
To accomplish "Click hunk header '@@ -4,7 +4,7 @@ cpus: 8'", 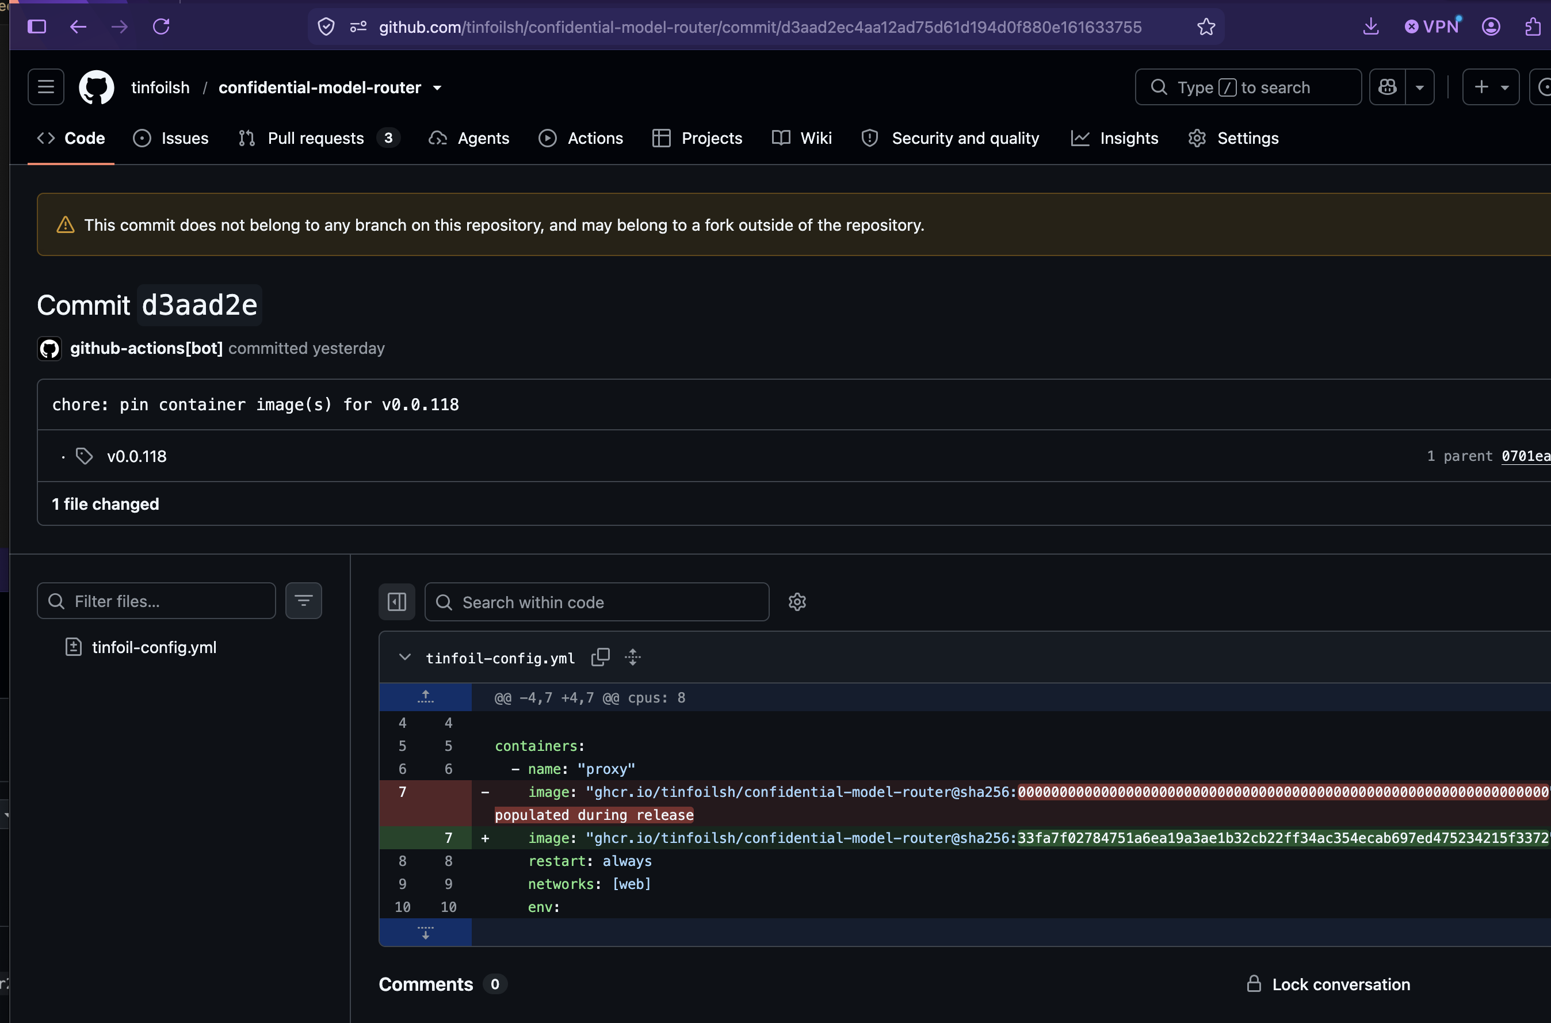I will point(590,697).
